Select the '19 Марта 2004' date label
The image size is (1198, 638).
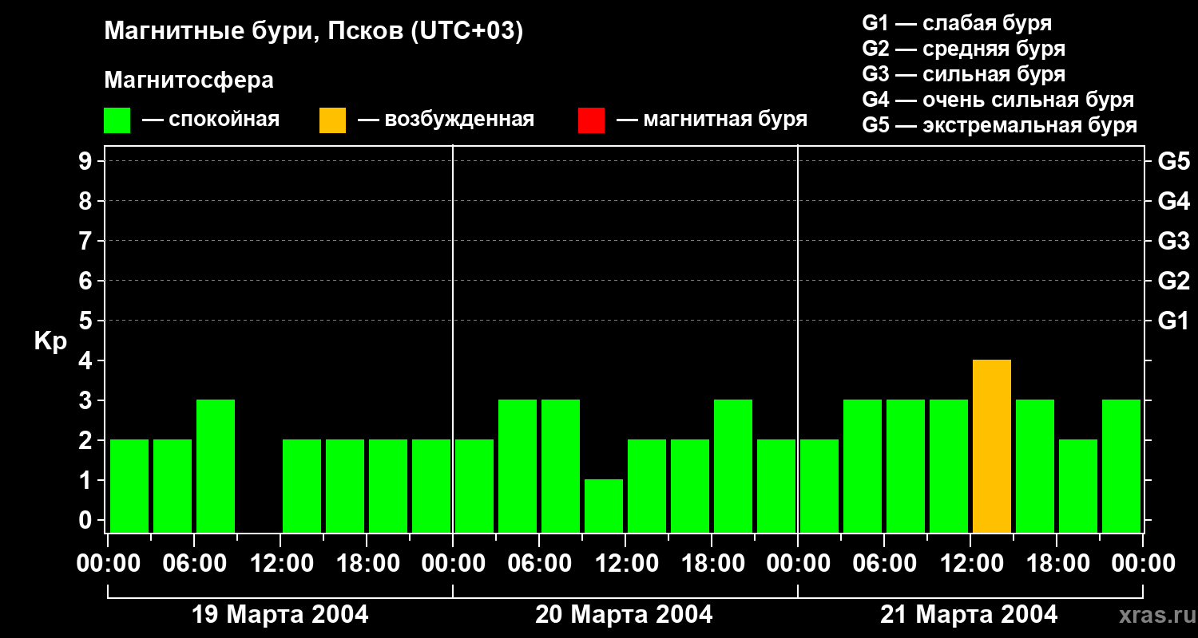(x=280, y=615)
